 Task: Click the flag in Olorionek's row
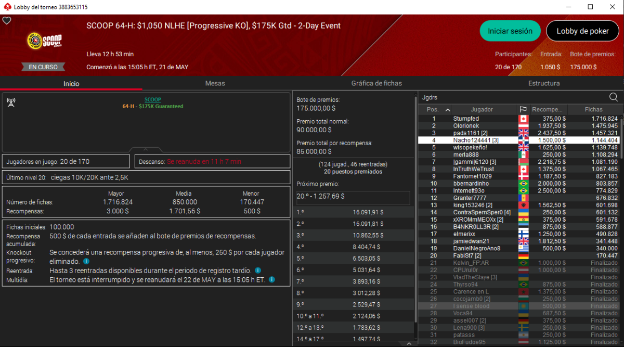pyautogui.click(x=523, y=126)
